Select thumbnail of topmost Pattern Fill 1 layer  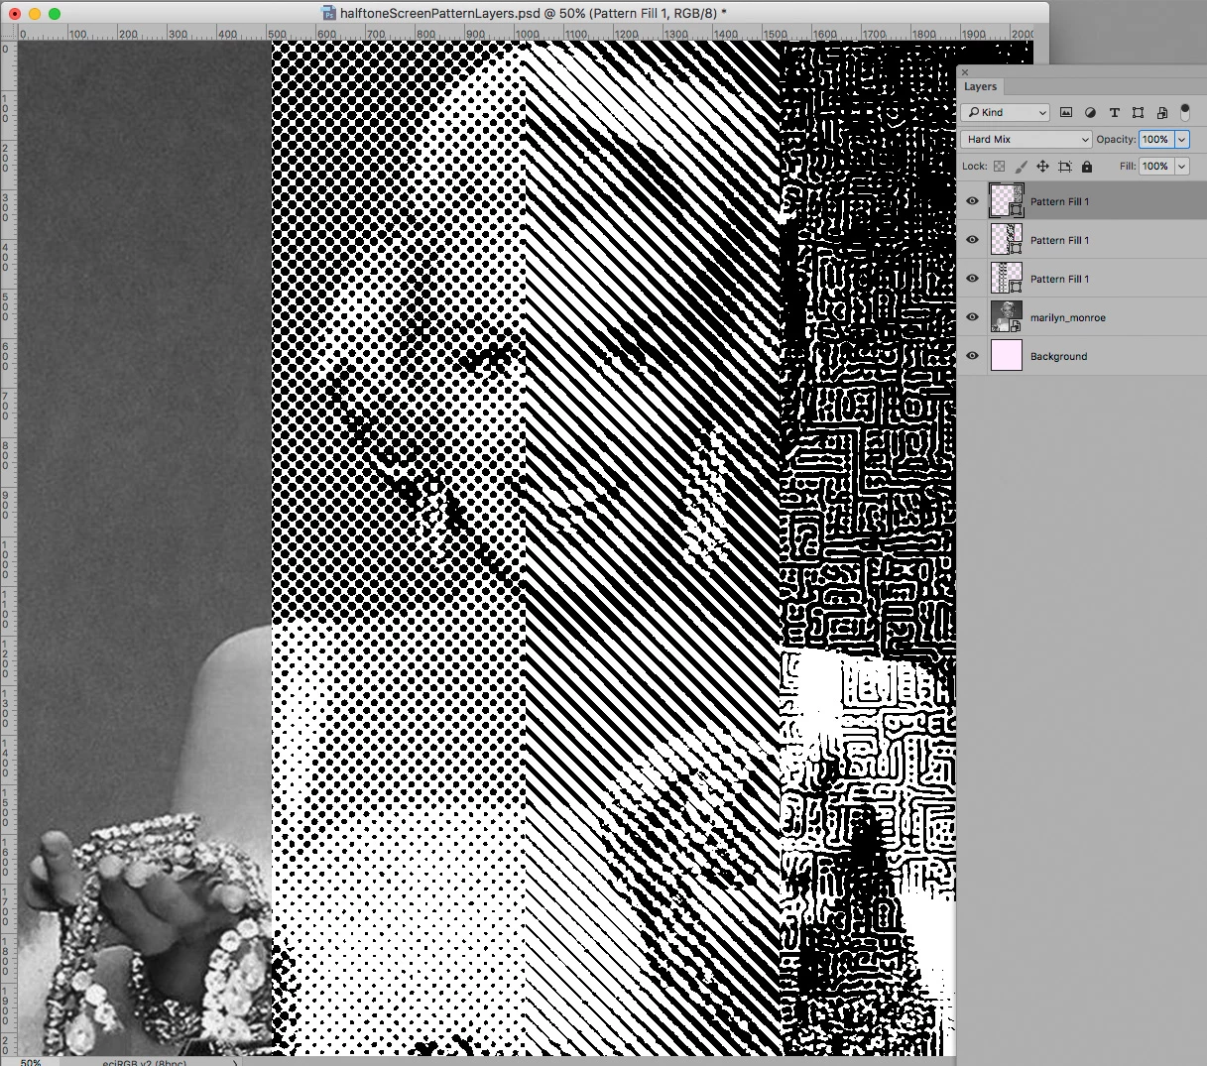[1007, 201]
